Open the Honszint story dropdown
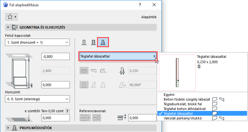 tap(38, 99)
